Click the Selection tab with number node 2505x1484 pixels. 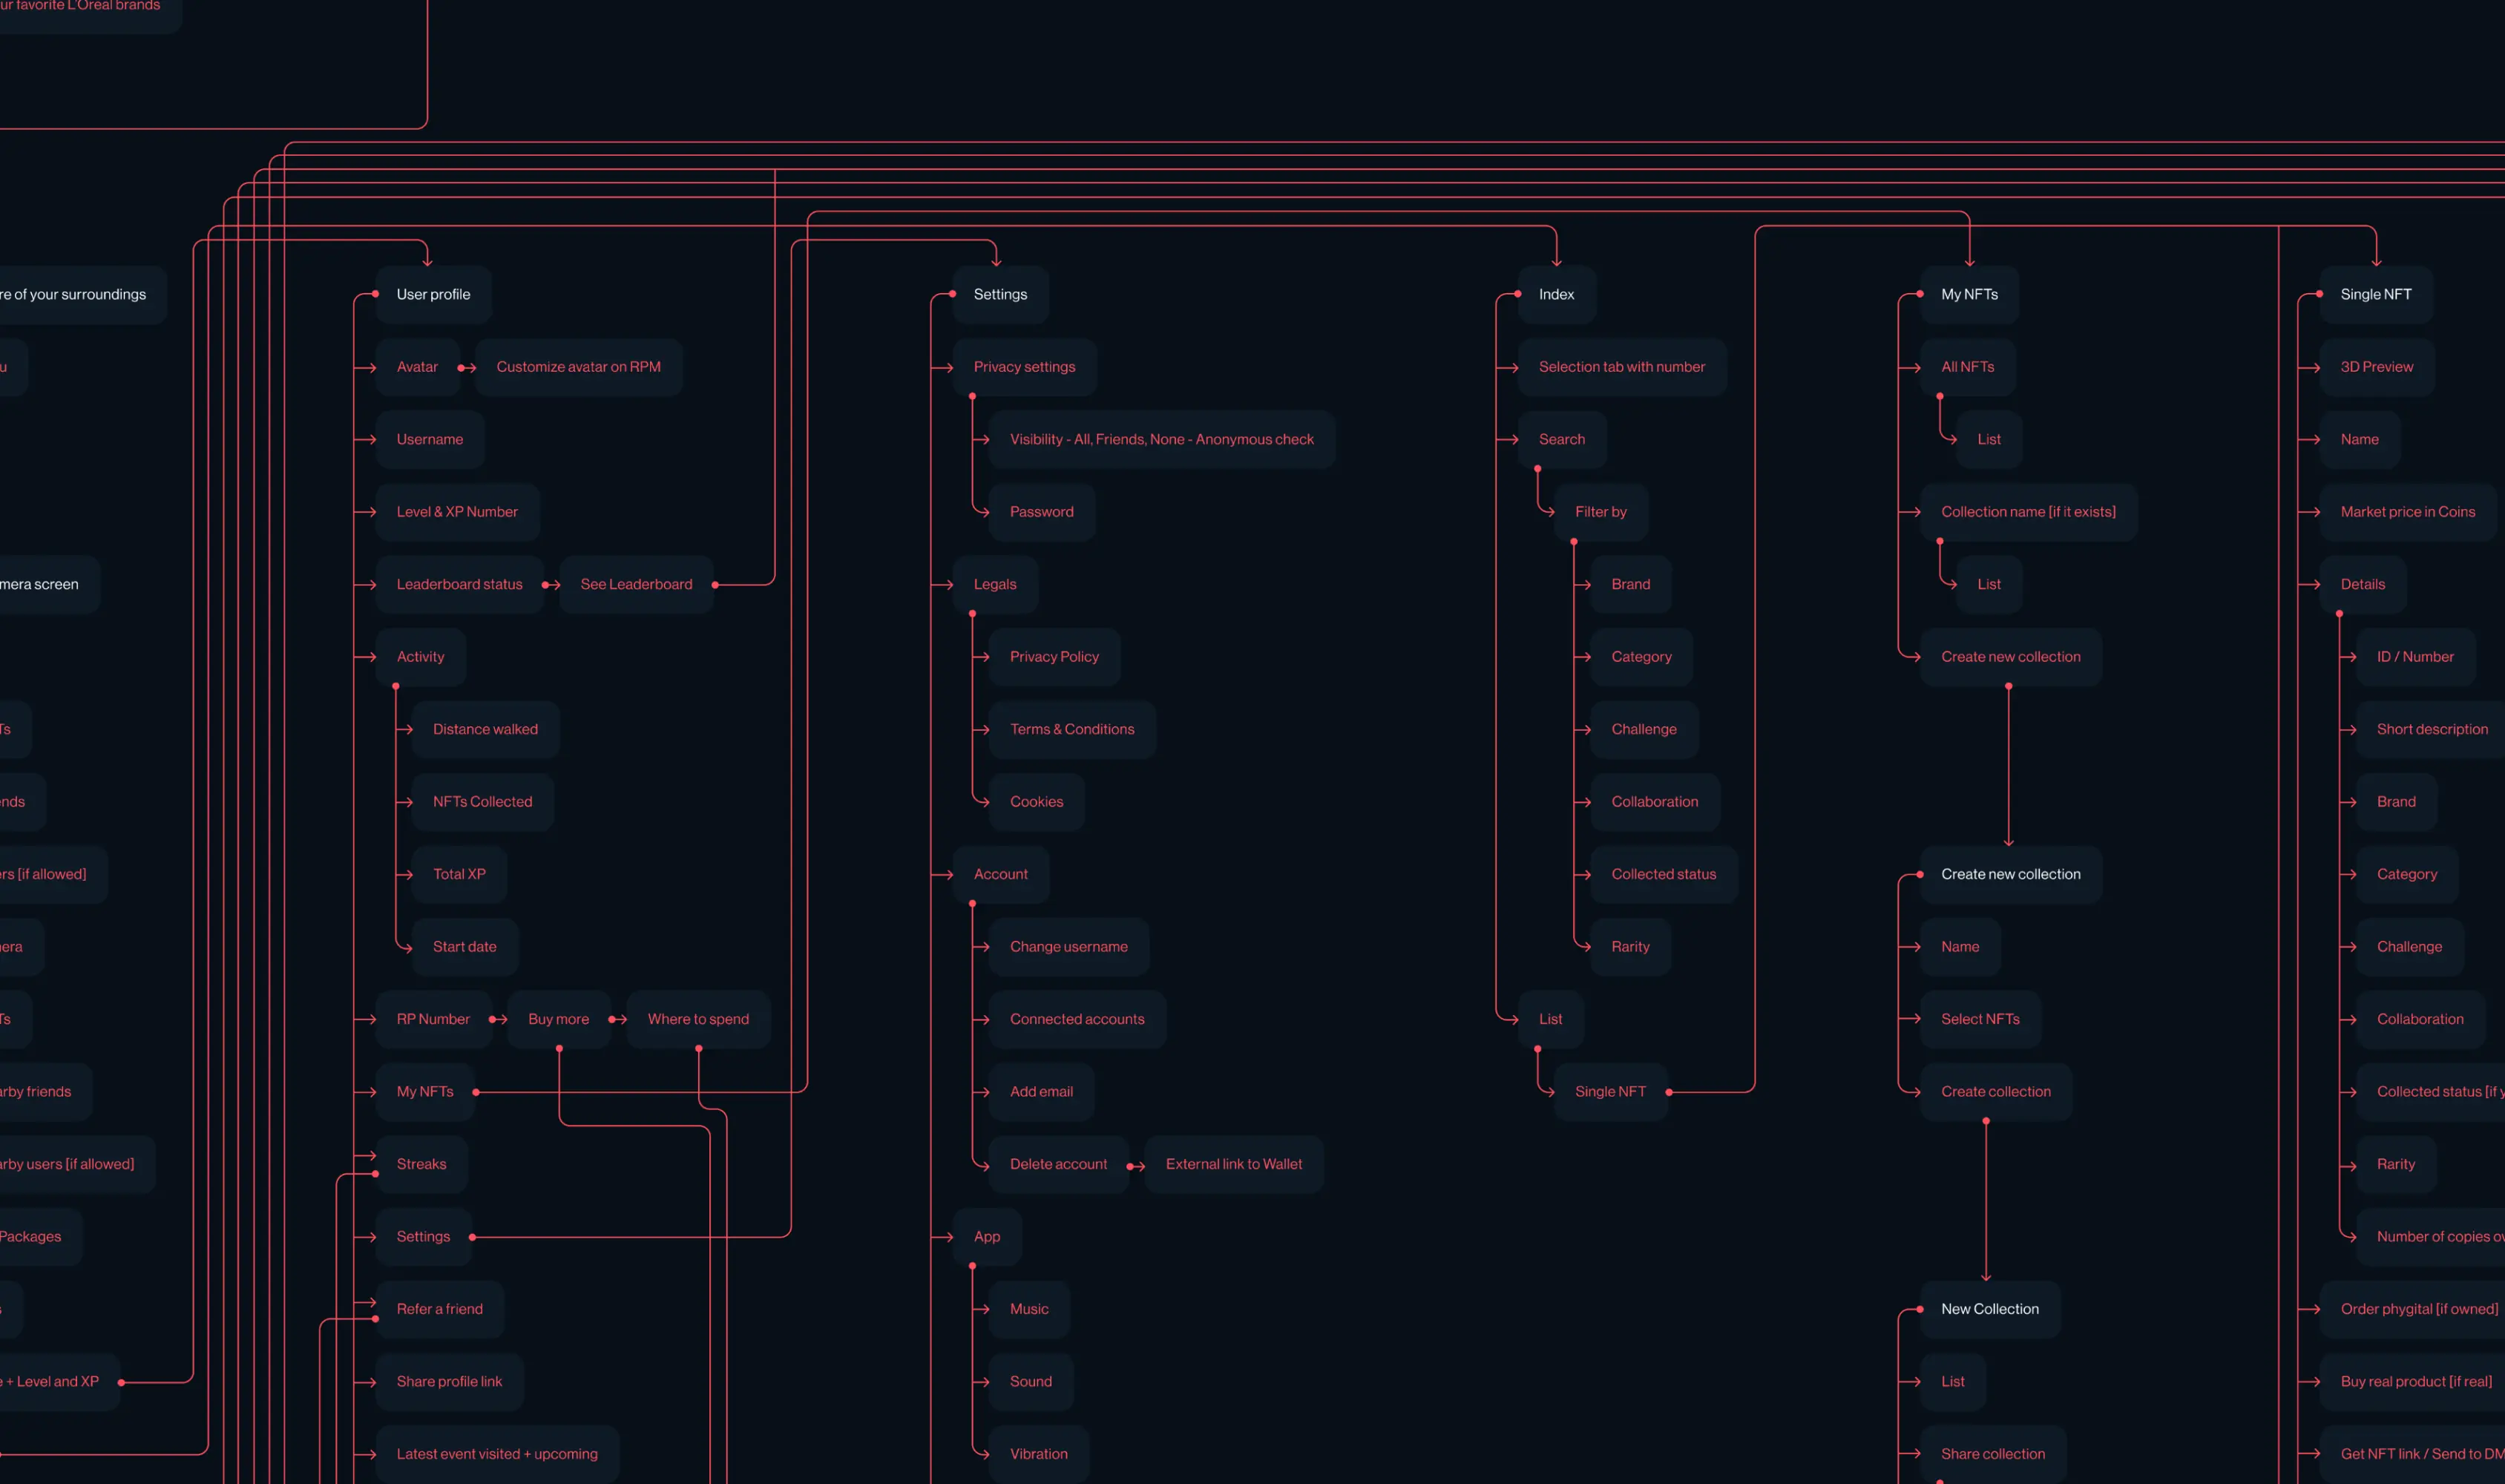click(1622, 367)
